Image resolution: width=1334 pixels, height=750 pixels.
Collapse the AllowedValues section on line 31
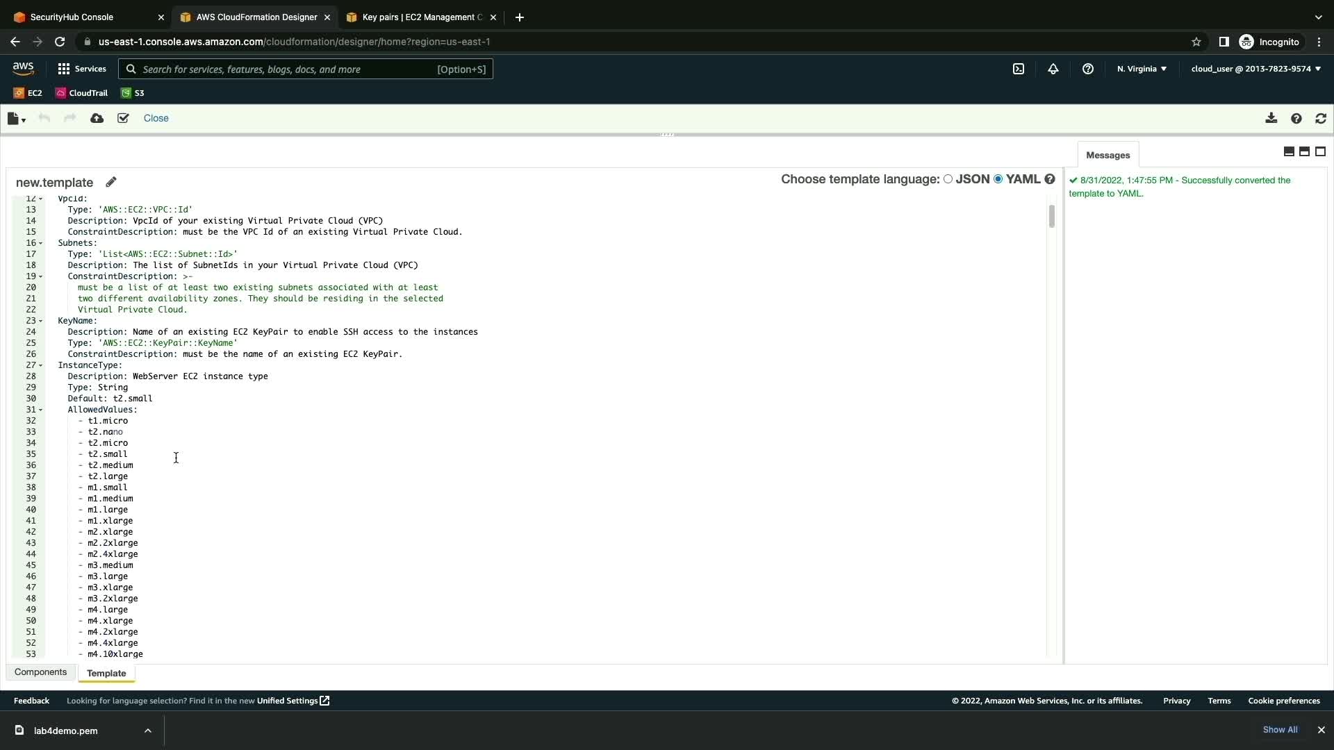point(41,410)
